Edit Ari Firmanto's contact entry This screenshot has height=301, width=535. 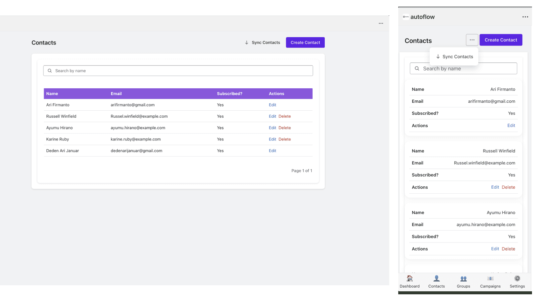(272, 105)
